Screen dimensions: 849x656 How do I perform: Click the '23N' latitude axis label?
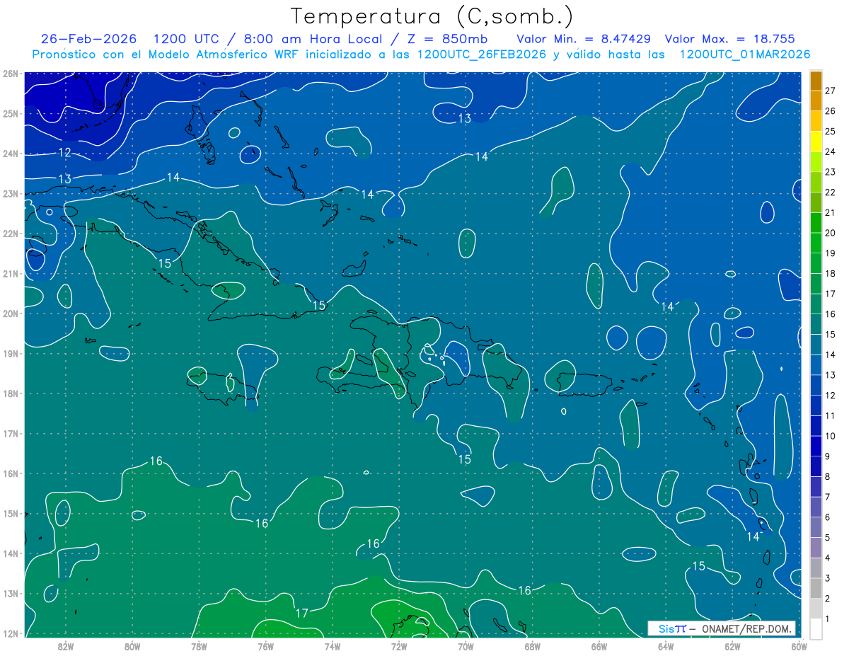(11, 193)
